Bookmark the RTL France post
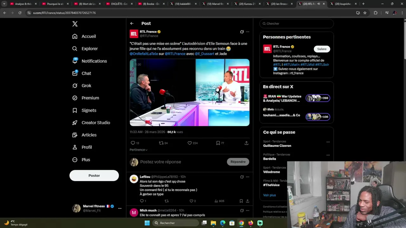406x228 pixels. tap(218, 143)
